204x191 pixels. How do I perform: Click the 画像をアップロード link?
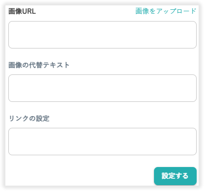[x=166, y=11]
